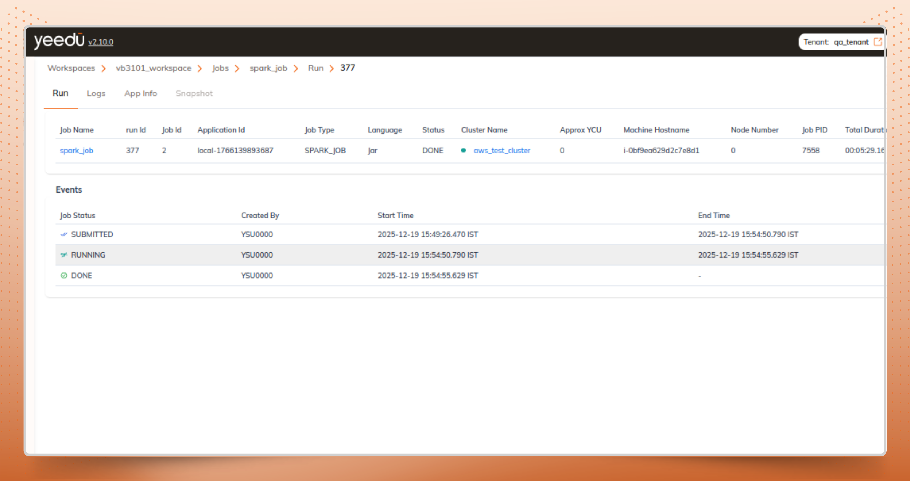Click the chevron after Workspaces breadcrumb
Viewport: 910px width, 481px height.
point(104,68)
